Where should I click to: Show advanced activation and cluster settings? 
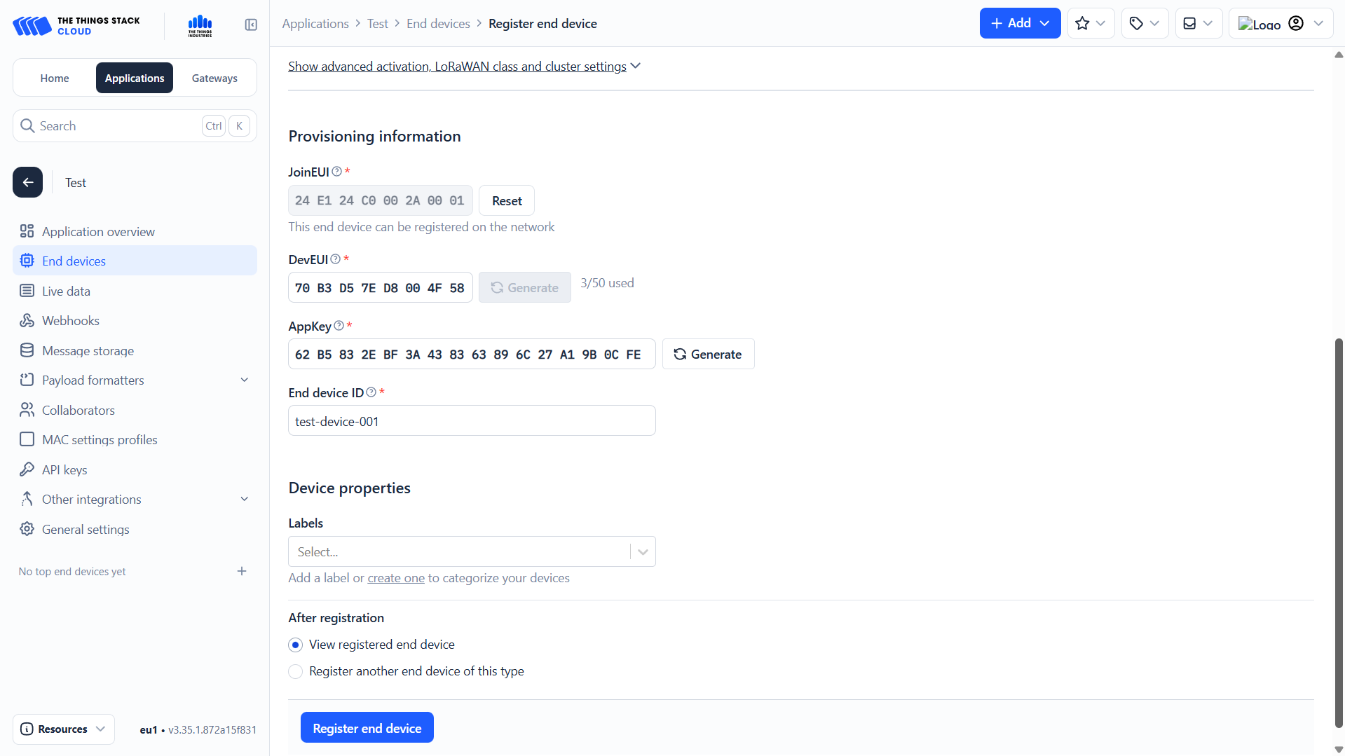click(x=463, y=67)
